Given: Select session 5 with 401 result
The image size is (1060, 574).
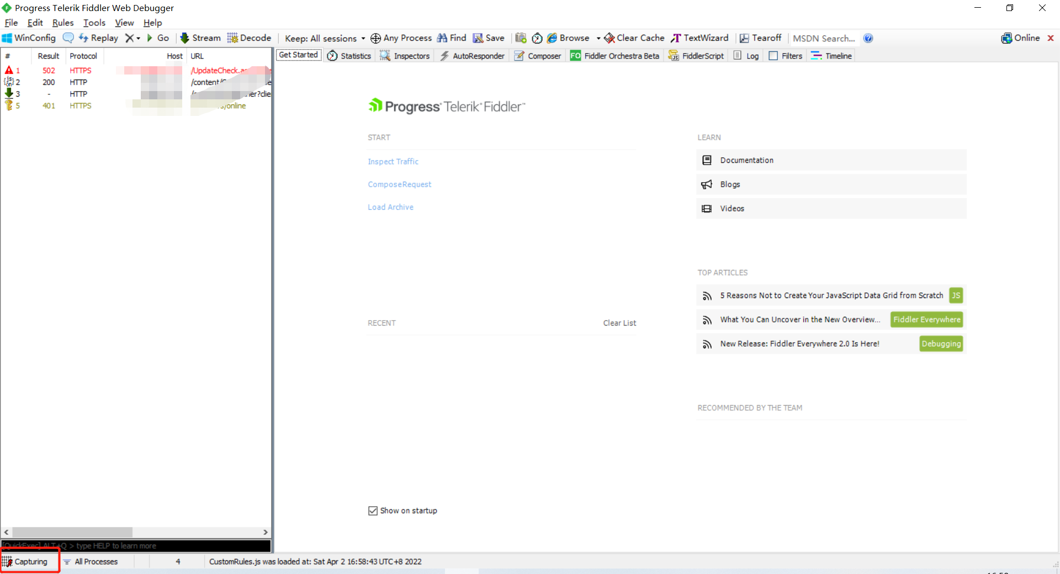Looking at the screenshot, I should tap(136, 106).
